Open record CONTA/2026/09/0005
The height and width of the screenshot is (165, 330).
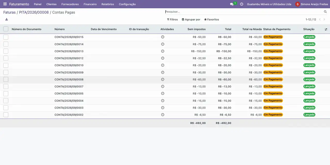pos(69,94)
